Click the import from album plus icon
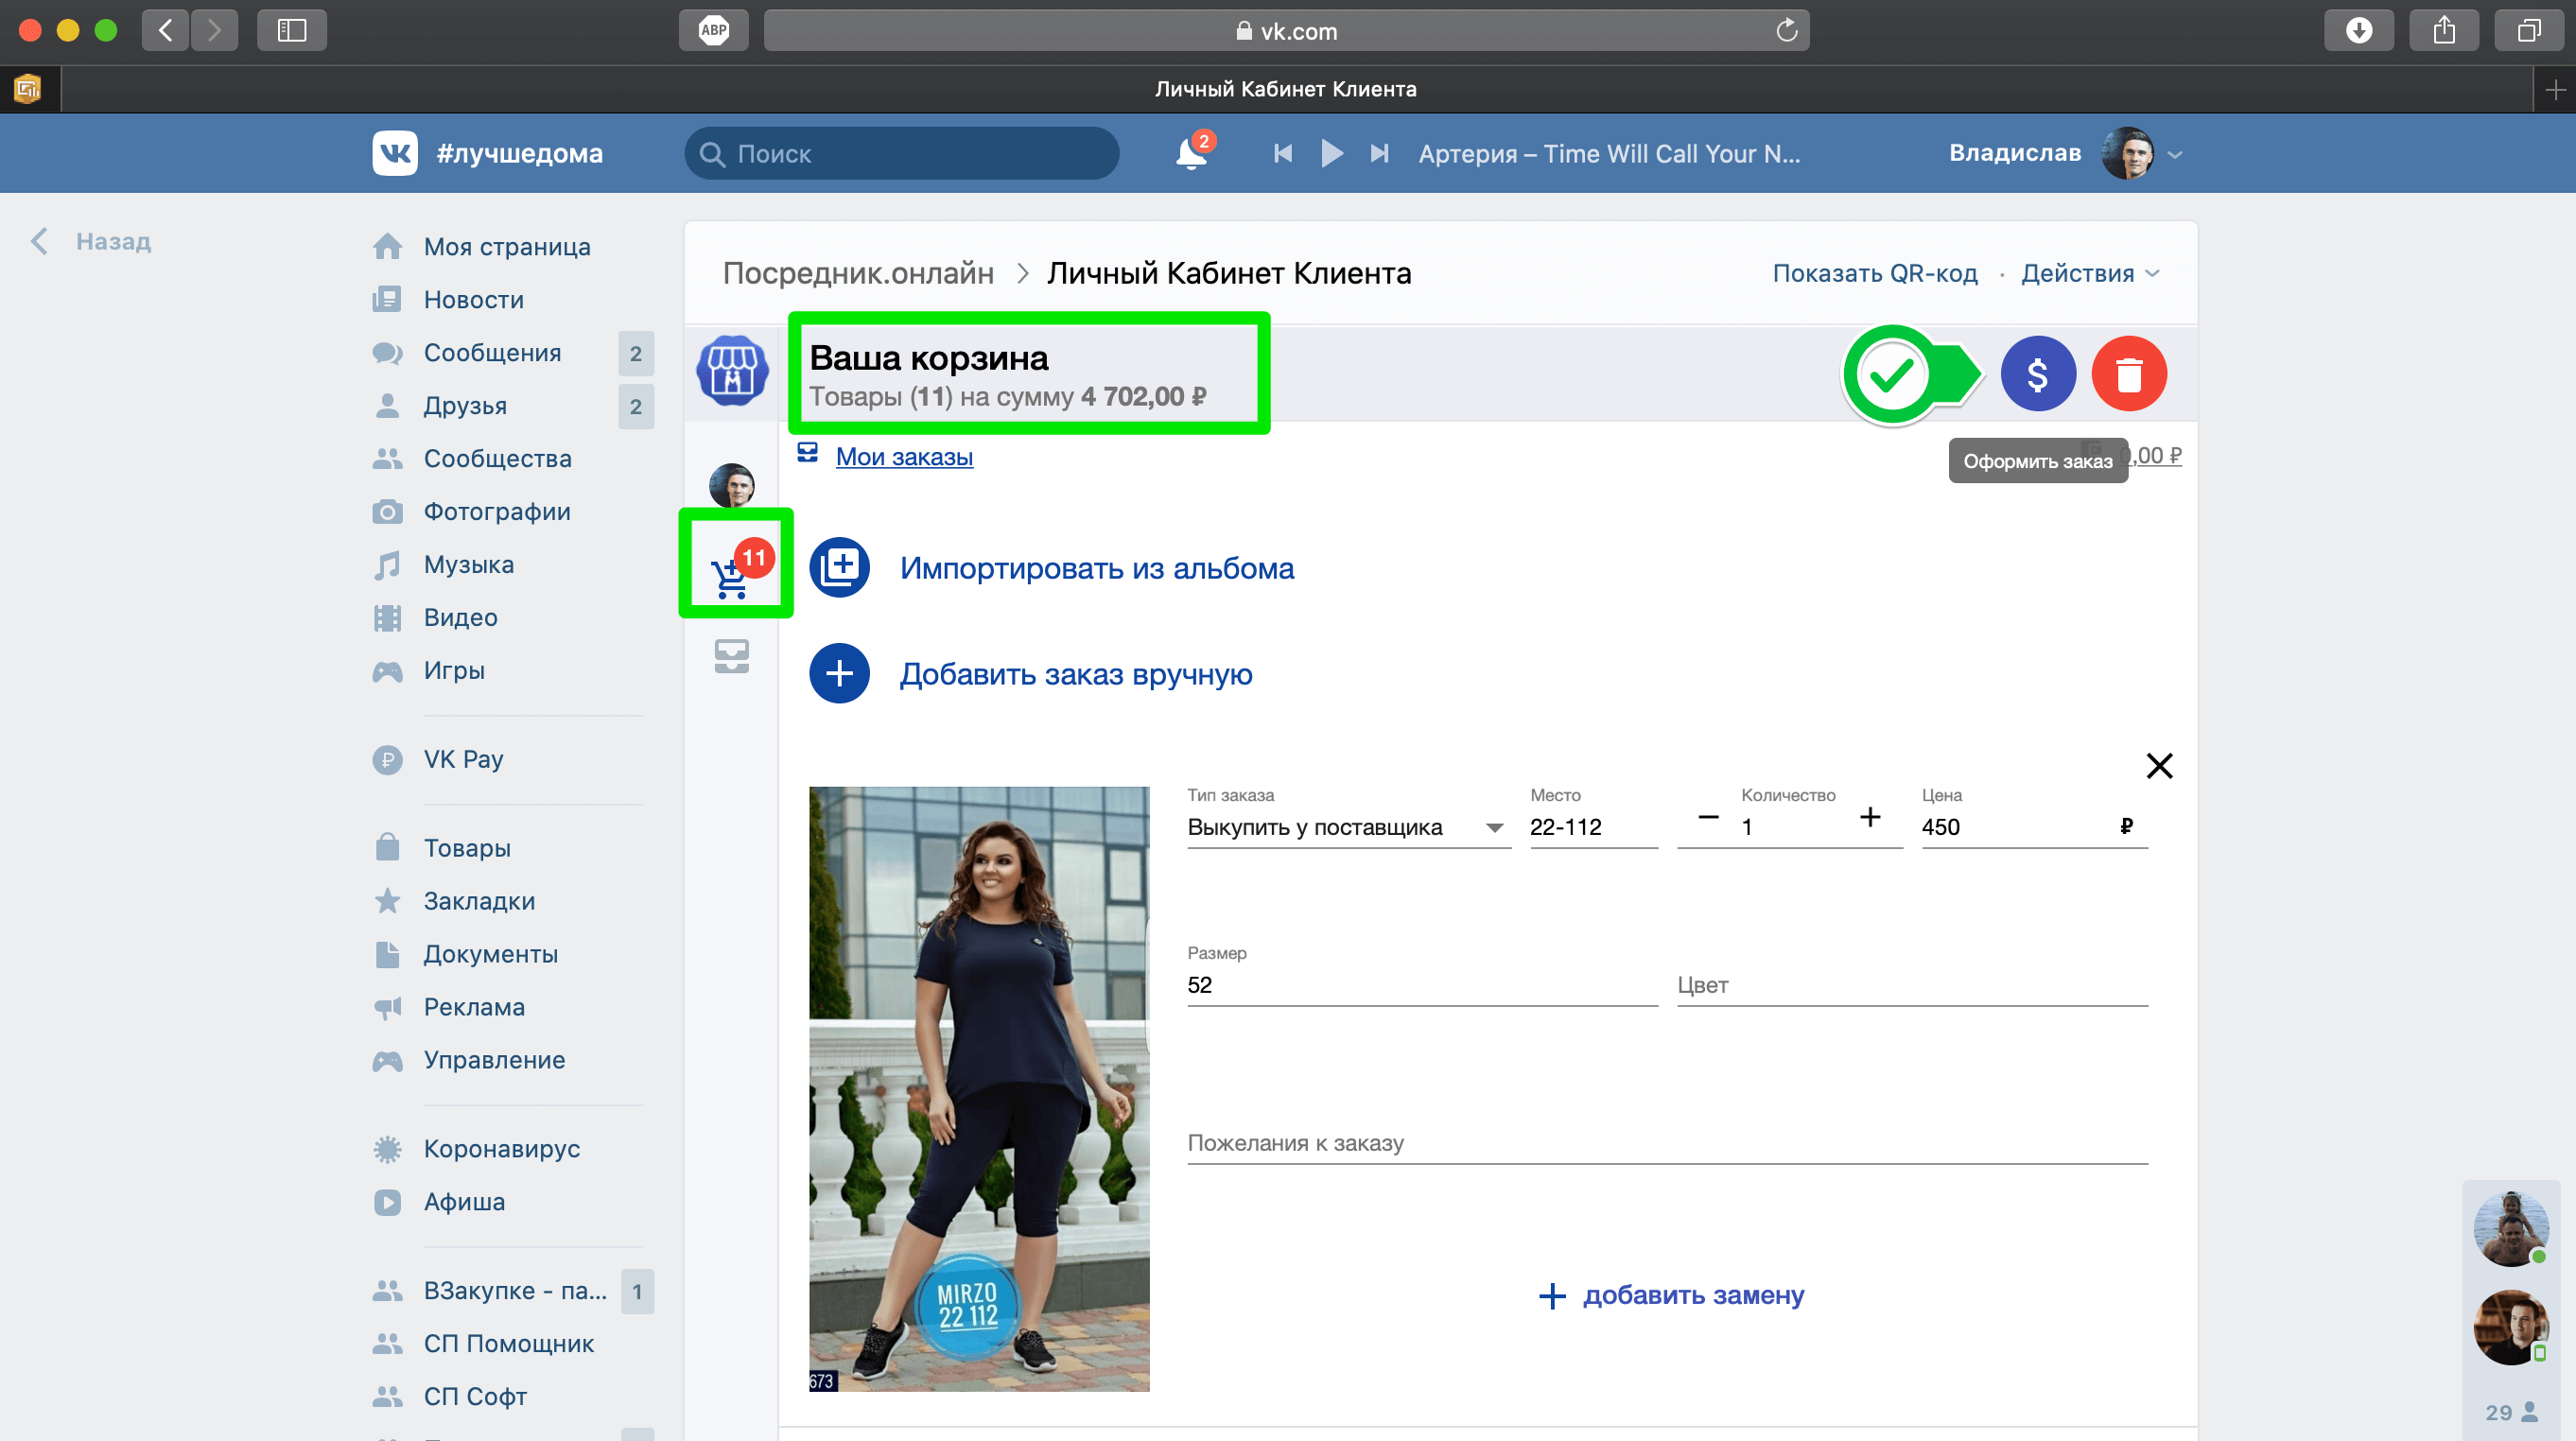The height and width of the screenshot is (1441, 2576). point(839,568)
